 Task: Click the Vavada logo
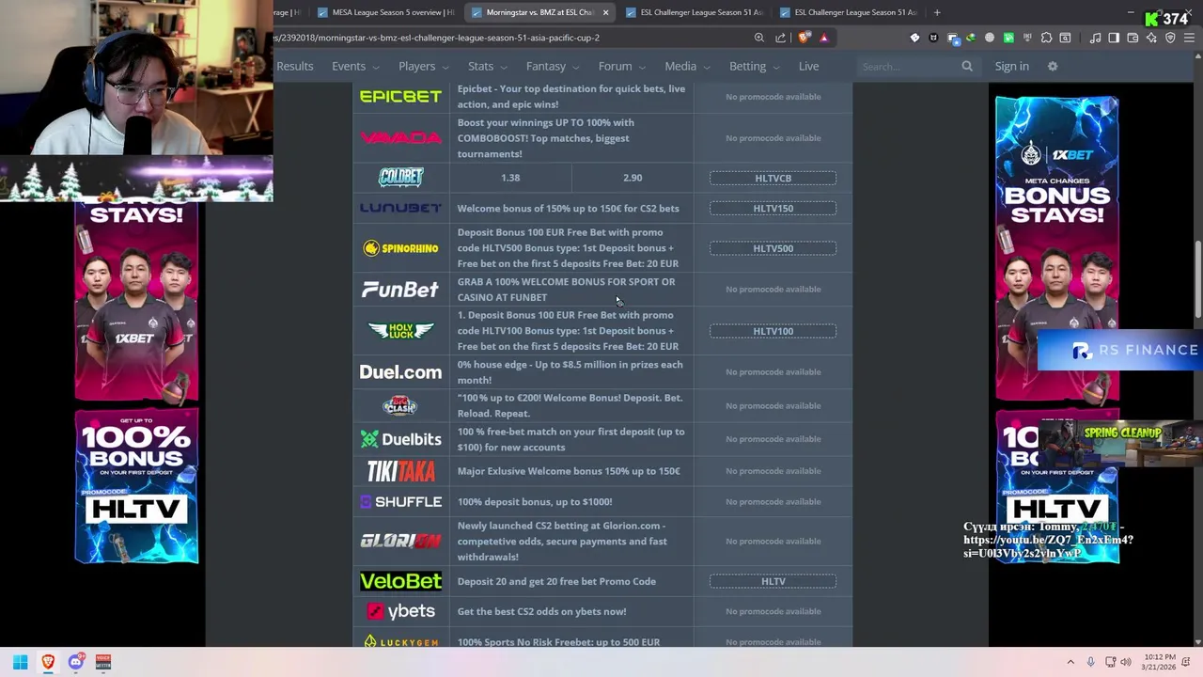click(x=400, y=137)
